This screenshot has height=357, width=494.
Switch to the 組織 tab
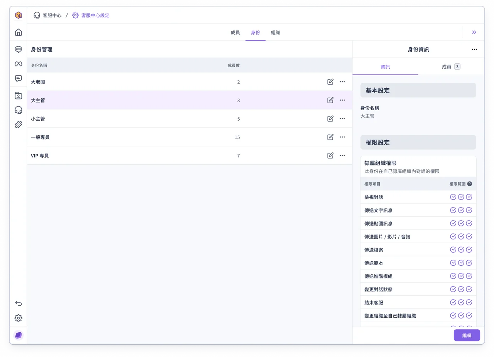tap(276, 33)
